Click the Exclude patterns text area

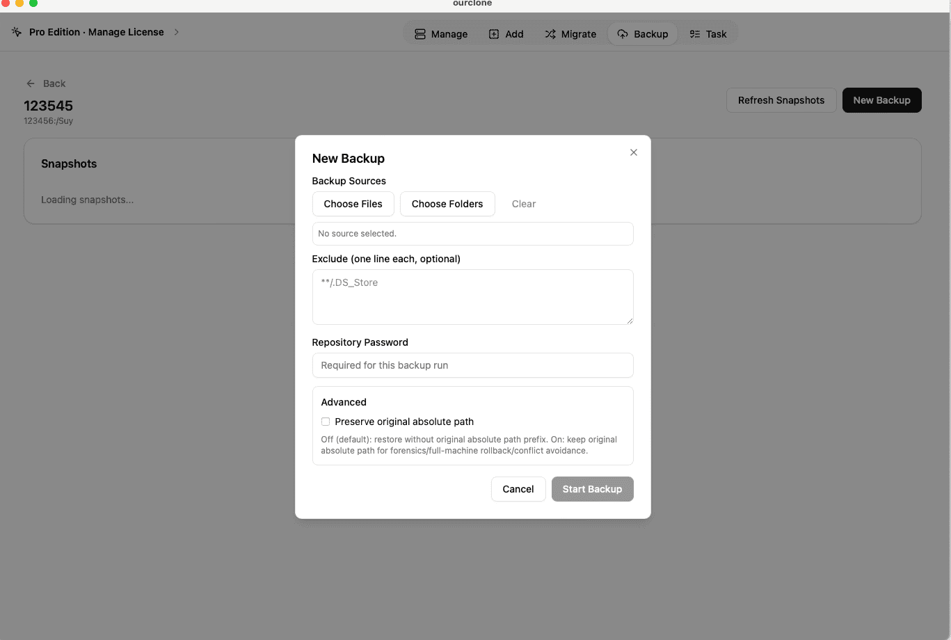tap(472, 297)
